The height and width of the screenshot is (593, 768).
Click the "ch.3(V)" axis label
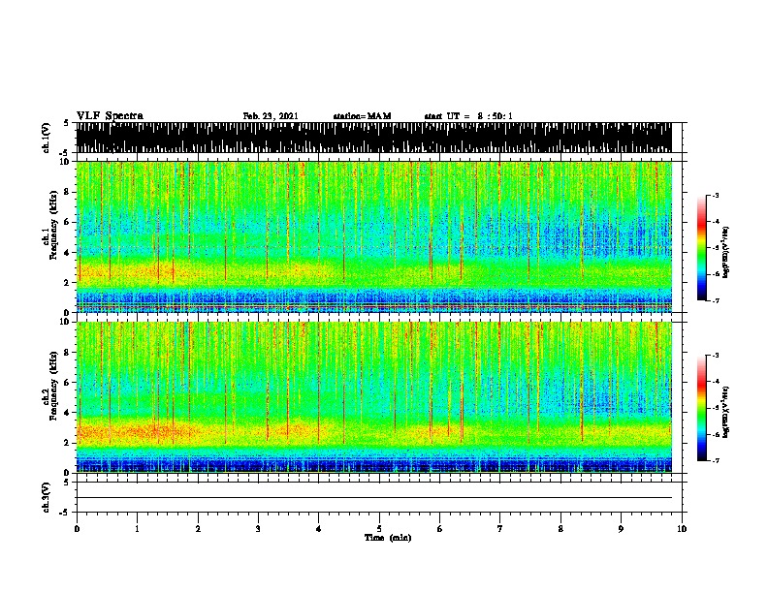pos(46,497)
